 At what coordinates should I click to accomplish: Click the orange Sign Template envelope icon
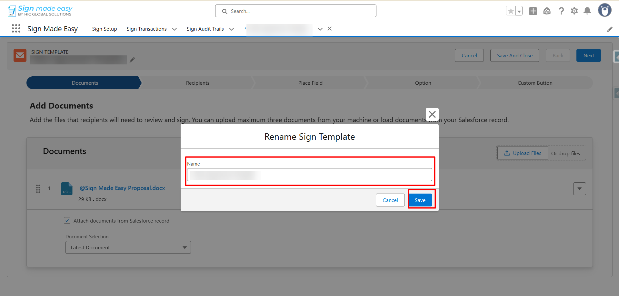(x=20, y=55)
